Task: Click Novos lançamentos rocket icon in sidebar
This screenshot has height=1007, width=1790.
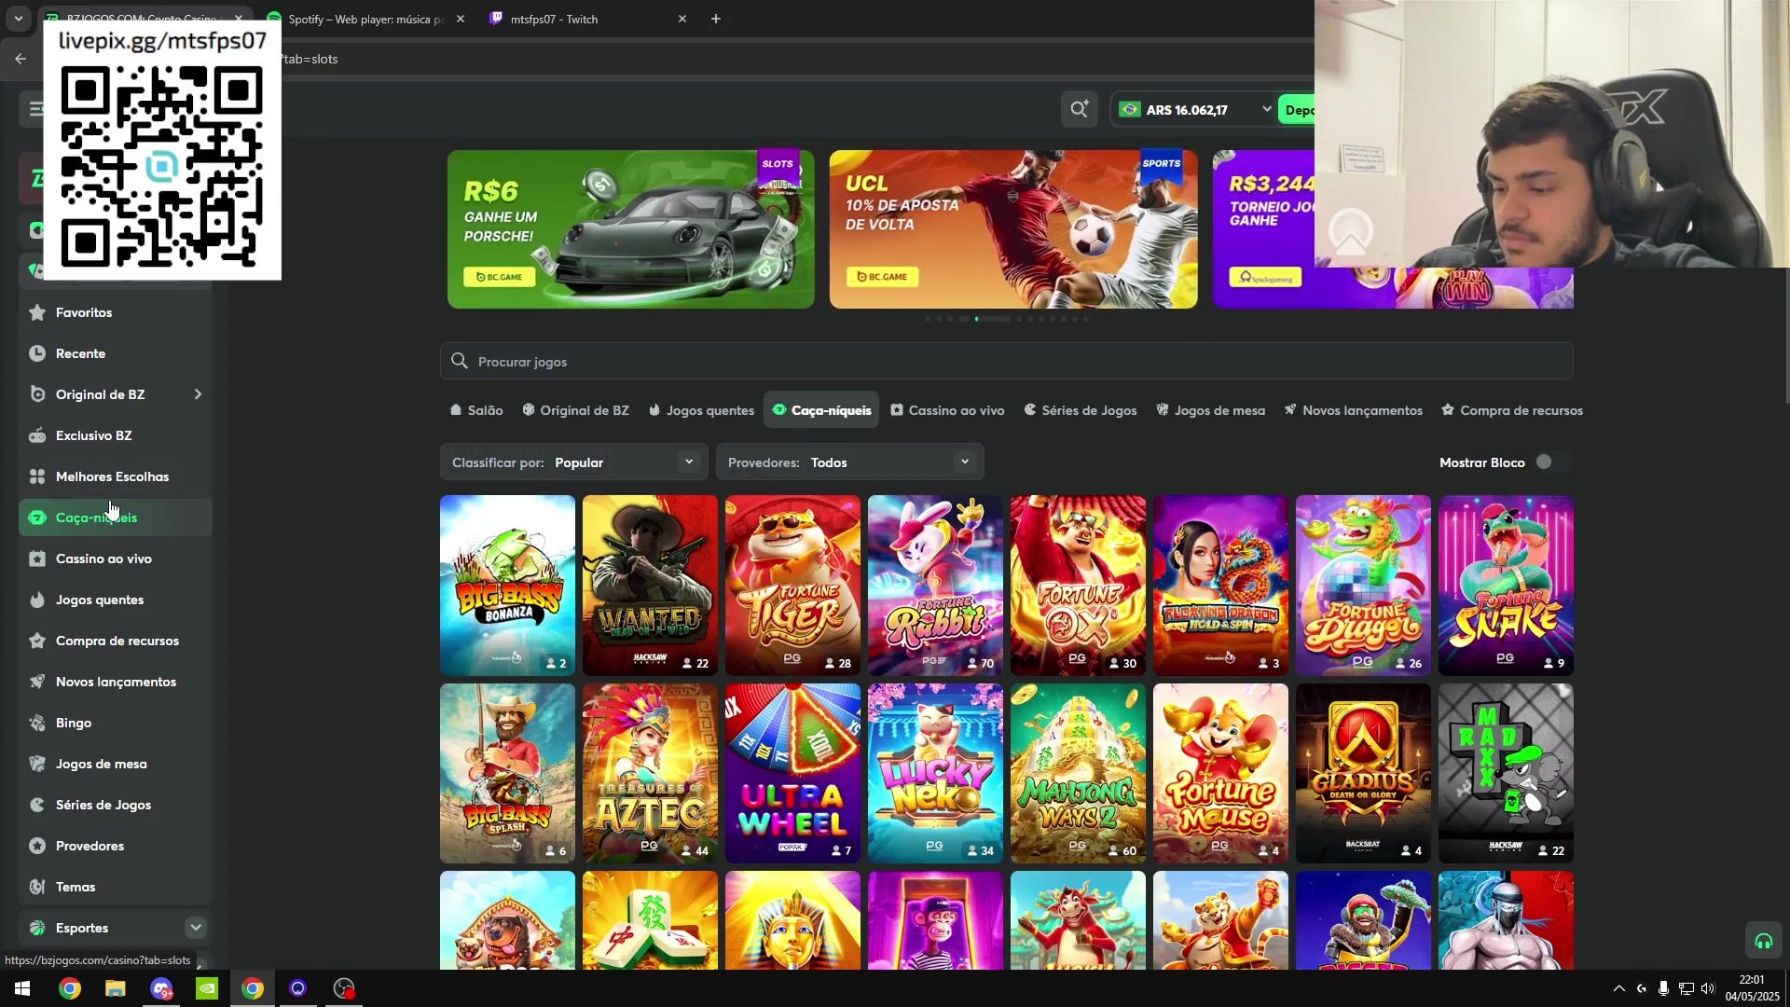Action: coord(37,682)
